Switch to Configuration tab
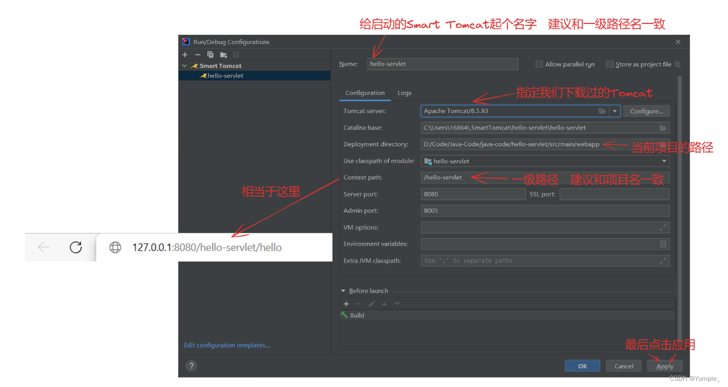728x387 pixels. pyautogui.click(x=365, y=93)
